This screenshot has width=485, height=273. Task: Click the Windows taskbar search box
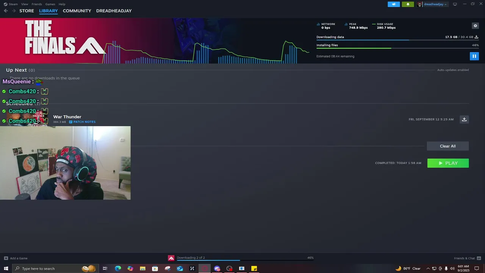55,268
